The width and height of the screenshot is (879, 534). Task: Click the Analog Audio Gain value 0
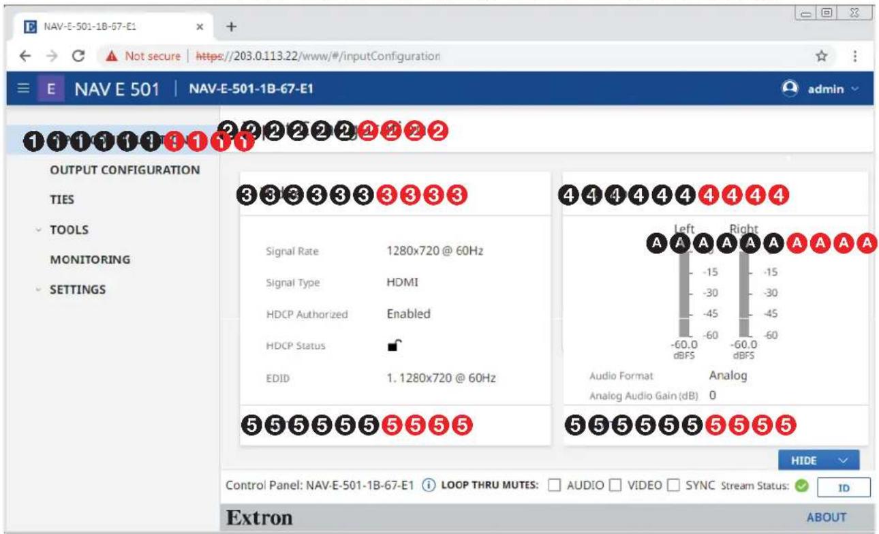coord(712,394)
